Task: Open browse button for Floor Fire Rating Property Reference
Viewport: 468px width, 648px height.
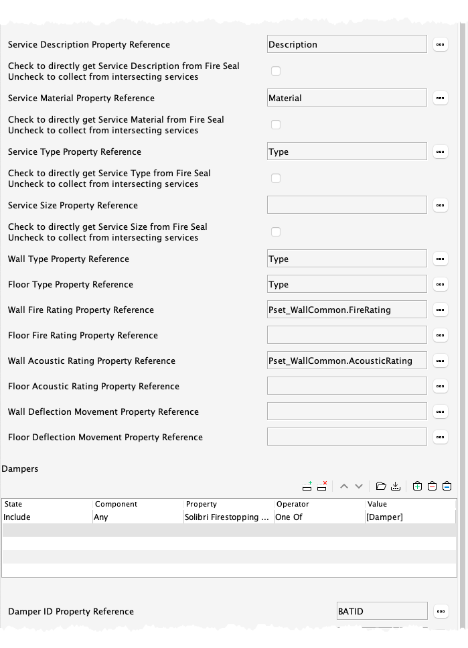Action: [441, 335]
